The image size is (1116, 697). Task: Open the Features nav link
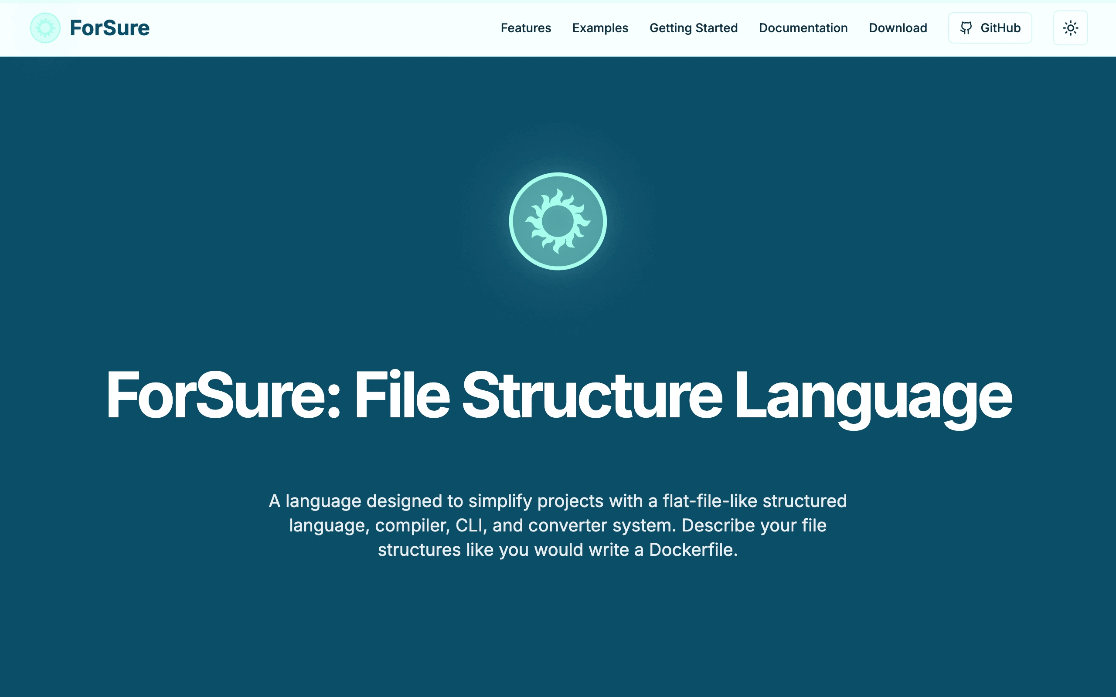(x=526, y=28)
